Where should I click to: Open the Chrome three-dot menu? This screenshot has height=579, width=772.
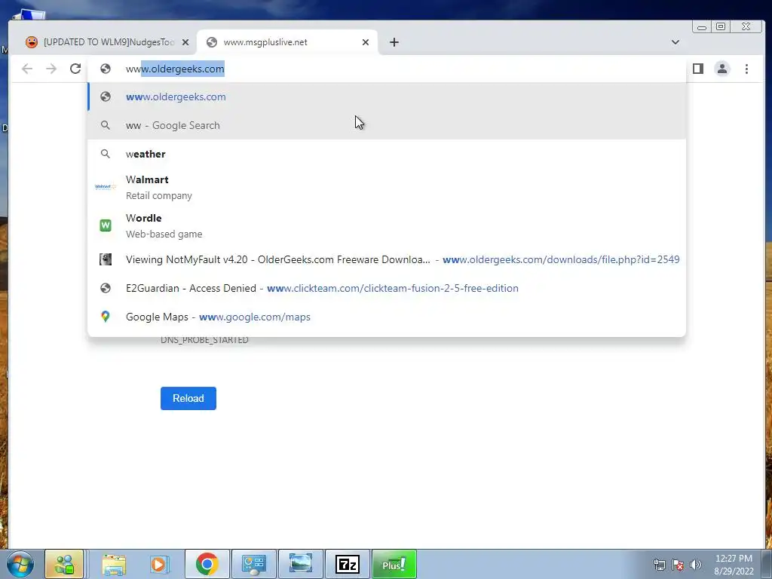coord(746,69)
